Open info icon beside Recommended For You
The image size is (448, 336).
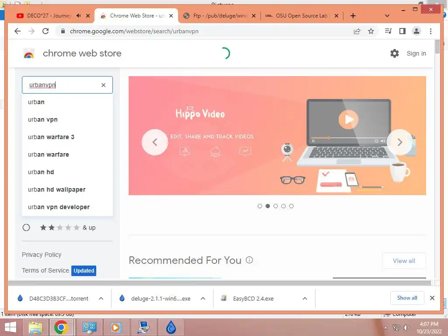[x=249, y=260]
